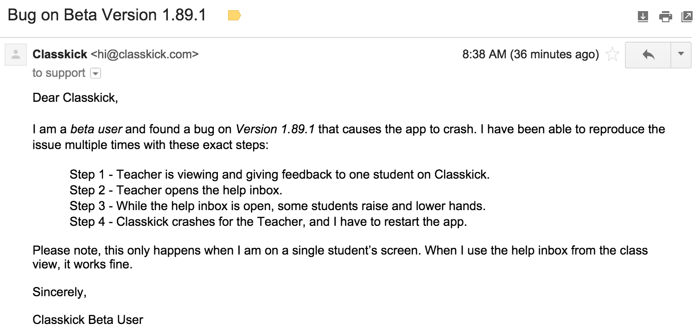
Task: Expand recipient details next to 'to support'
Action: coord(95,73)
